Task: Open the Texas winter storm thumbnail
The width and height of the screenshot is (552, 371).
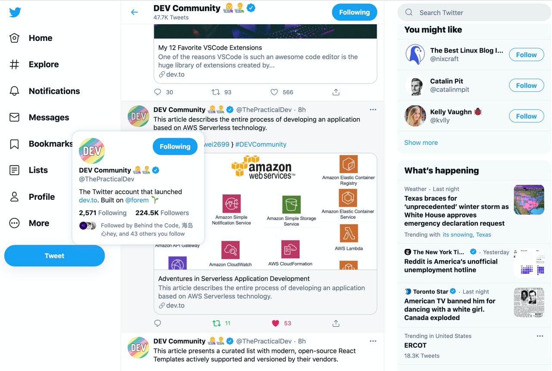Action: tap(529, 200)
